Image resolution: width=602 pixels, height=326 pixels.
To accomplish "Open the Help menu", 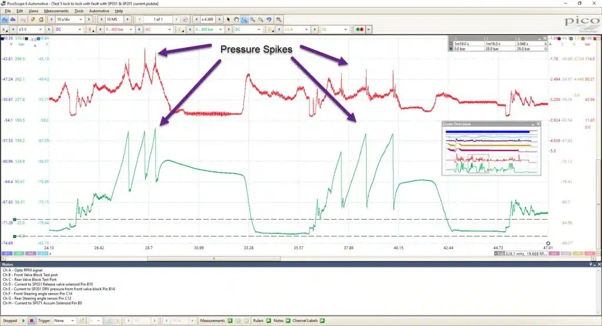I will click(x=119, y=11).
